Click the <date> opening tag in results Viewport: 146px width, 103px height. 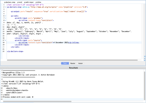6,86
